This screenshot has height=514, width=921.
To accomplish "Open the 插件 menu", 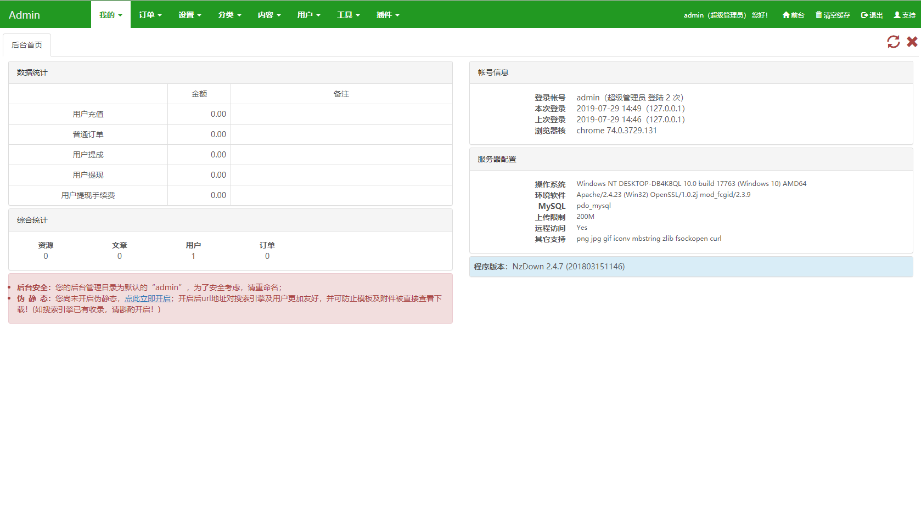I will pyautogui.click(x=388, y=15).
